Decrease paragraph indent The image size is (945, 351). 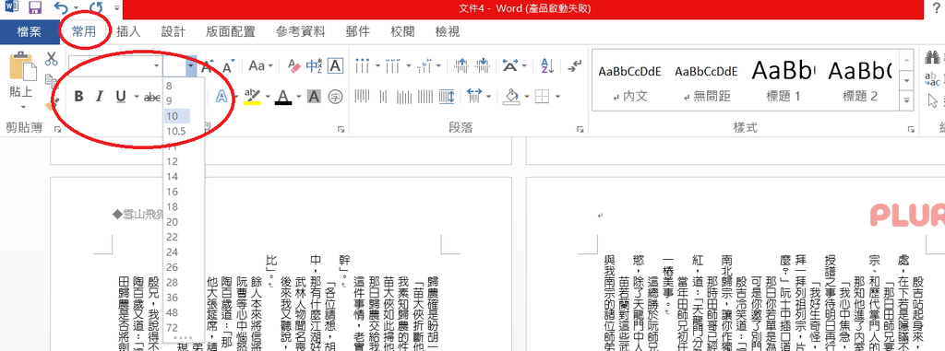(461, 65)
